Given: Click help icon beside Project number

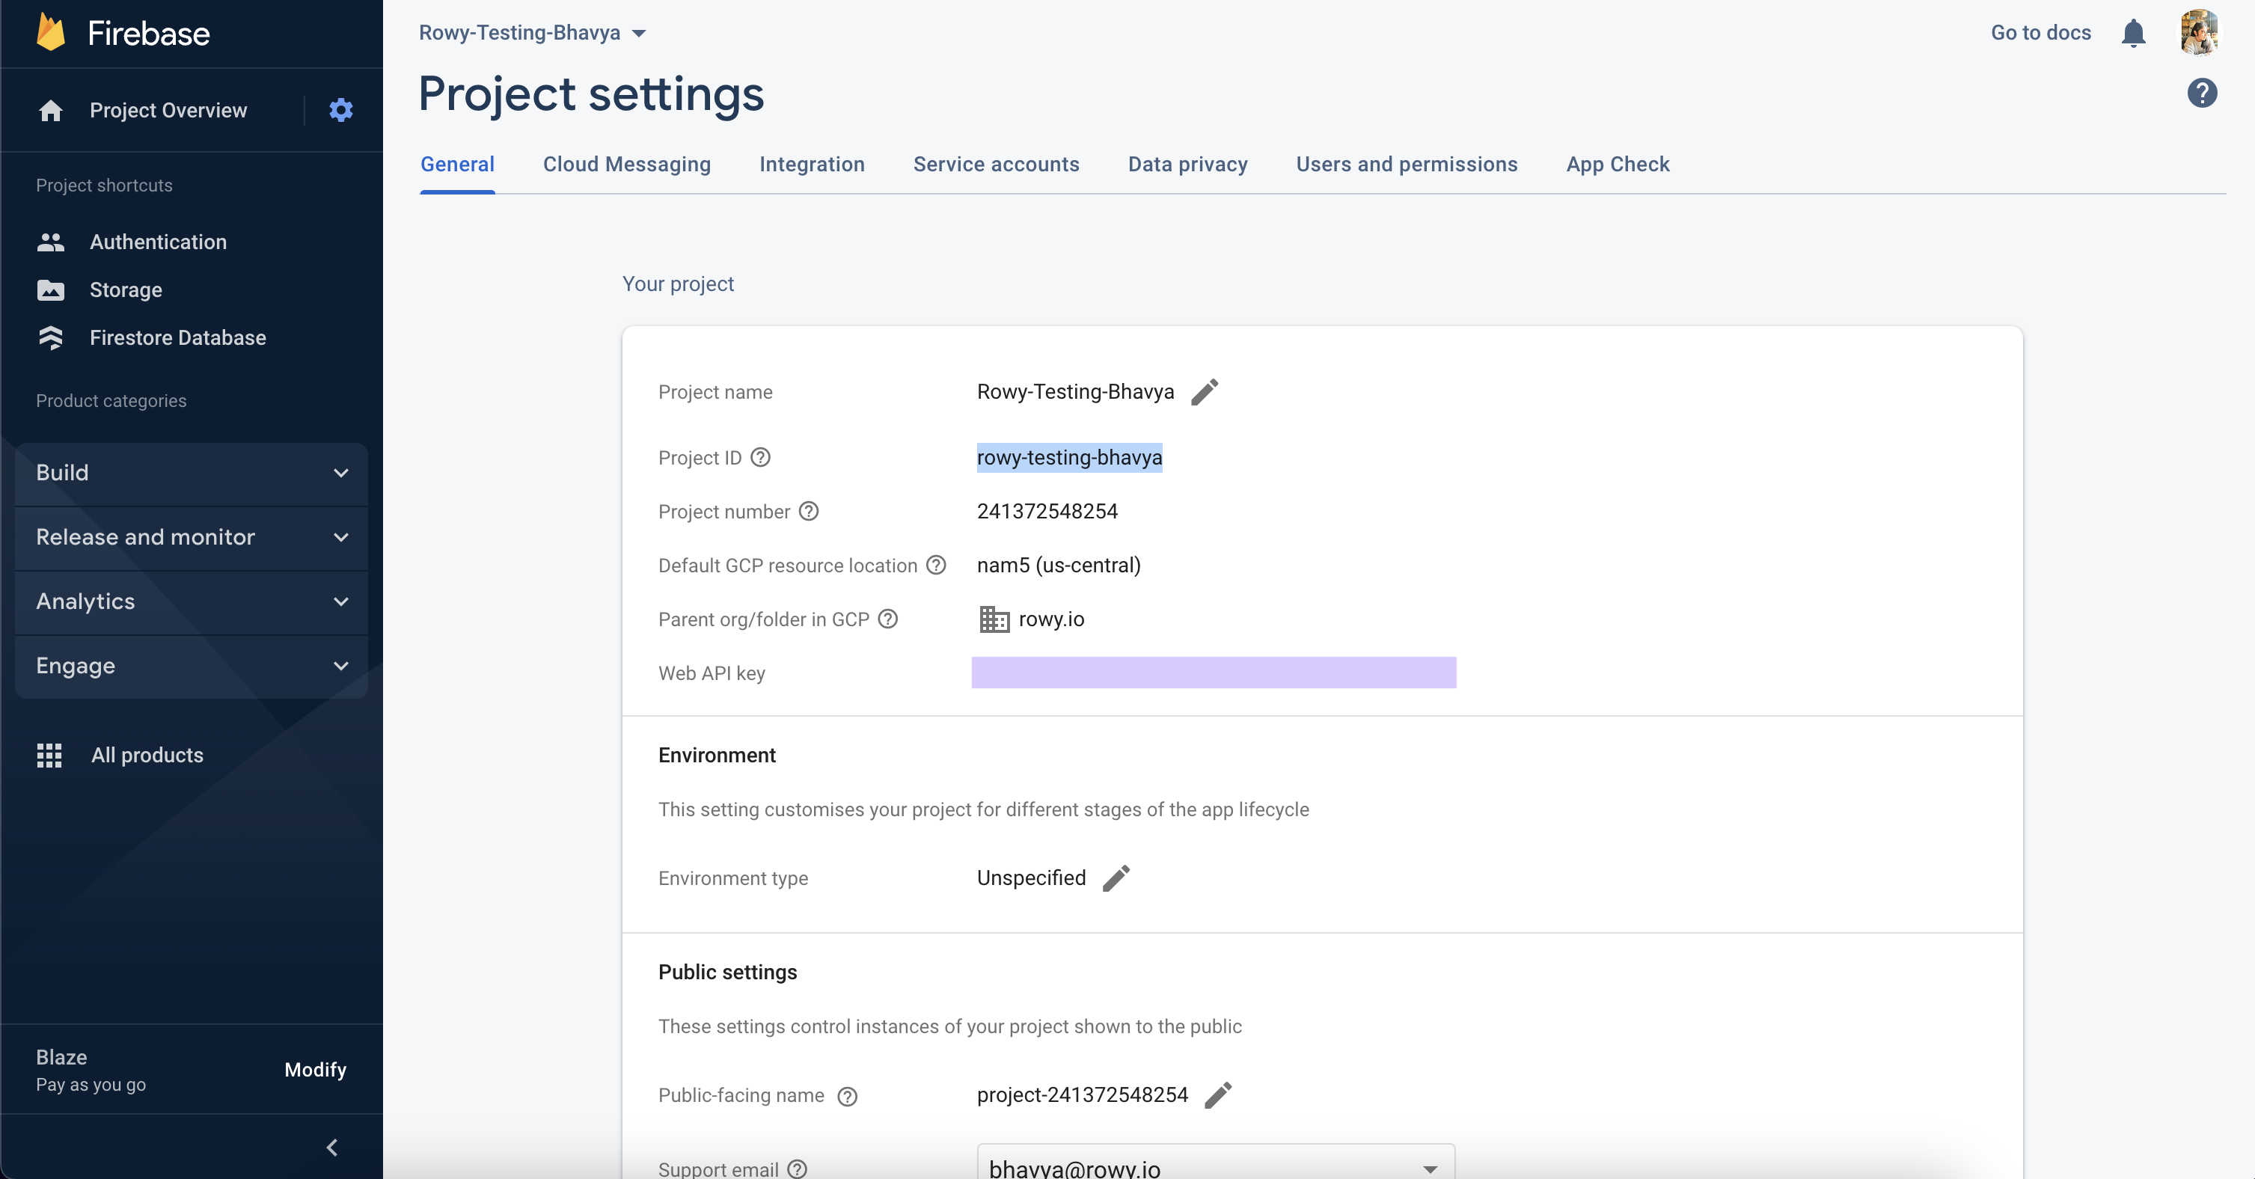Looking at the screenshot, I should [x=809, y=511].
